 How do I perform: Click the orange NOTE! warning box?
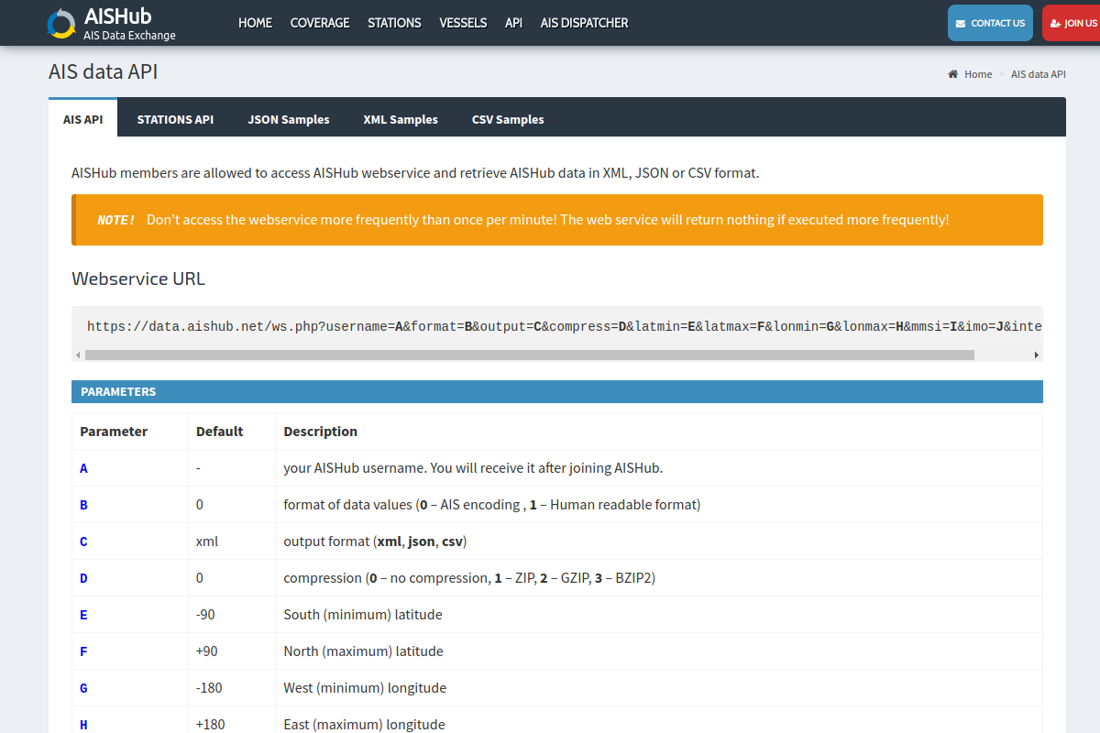[557, 220]
